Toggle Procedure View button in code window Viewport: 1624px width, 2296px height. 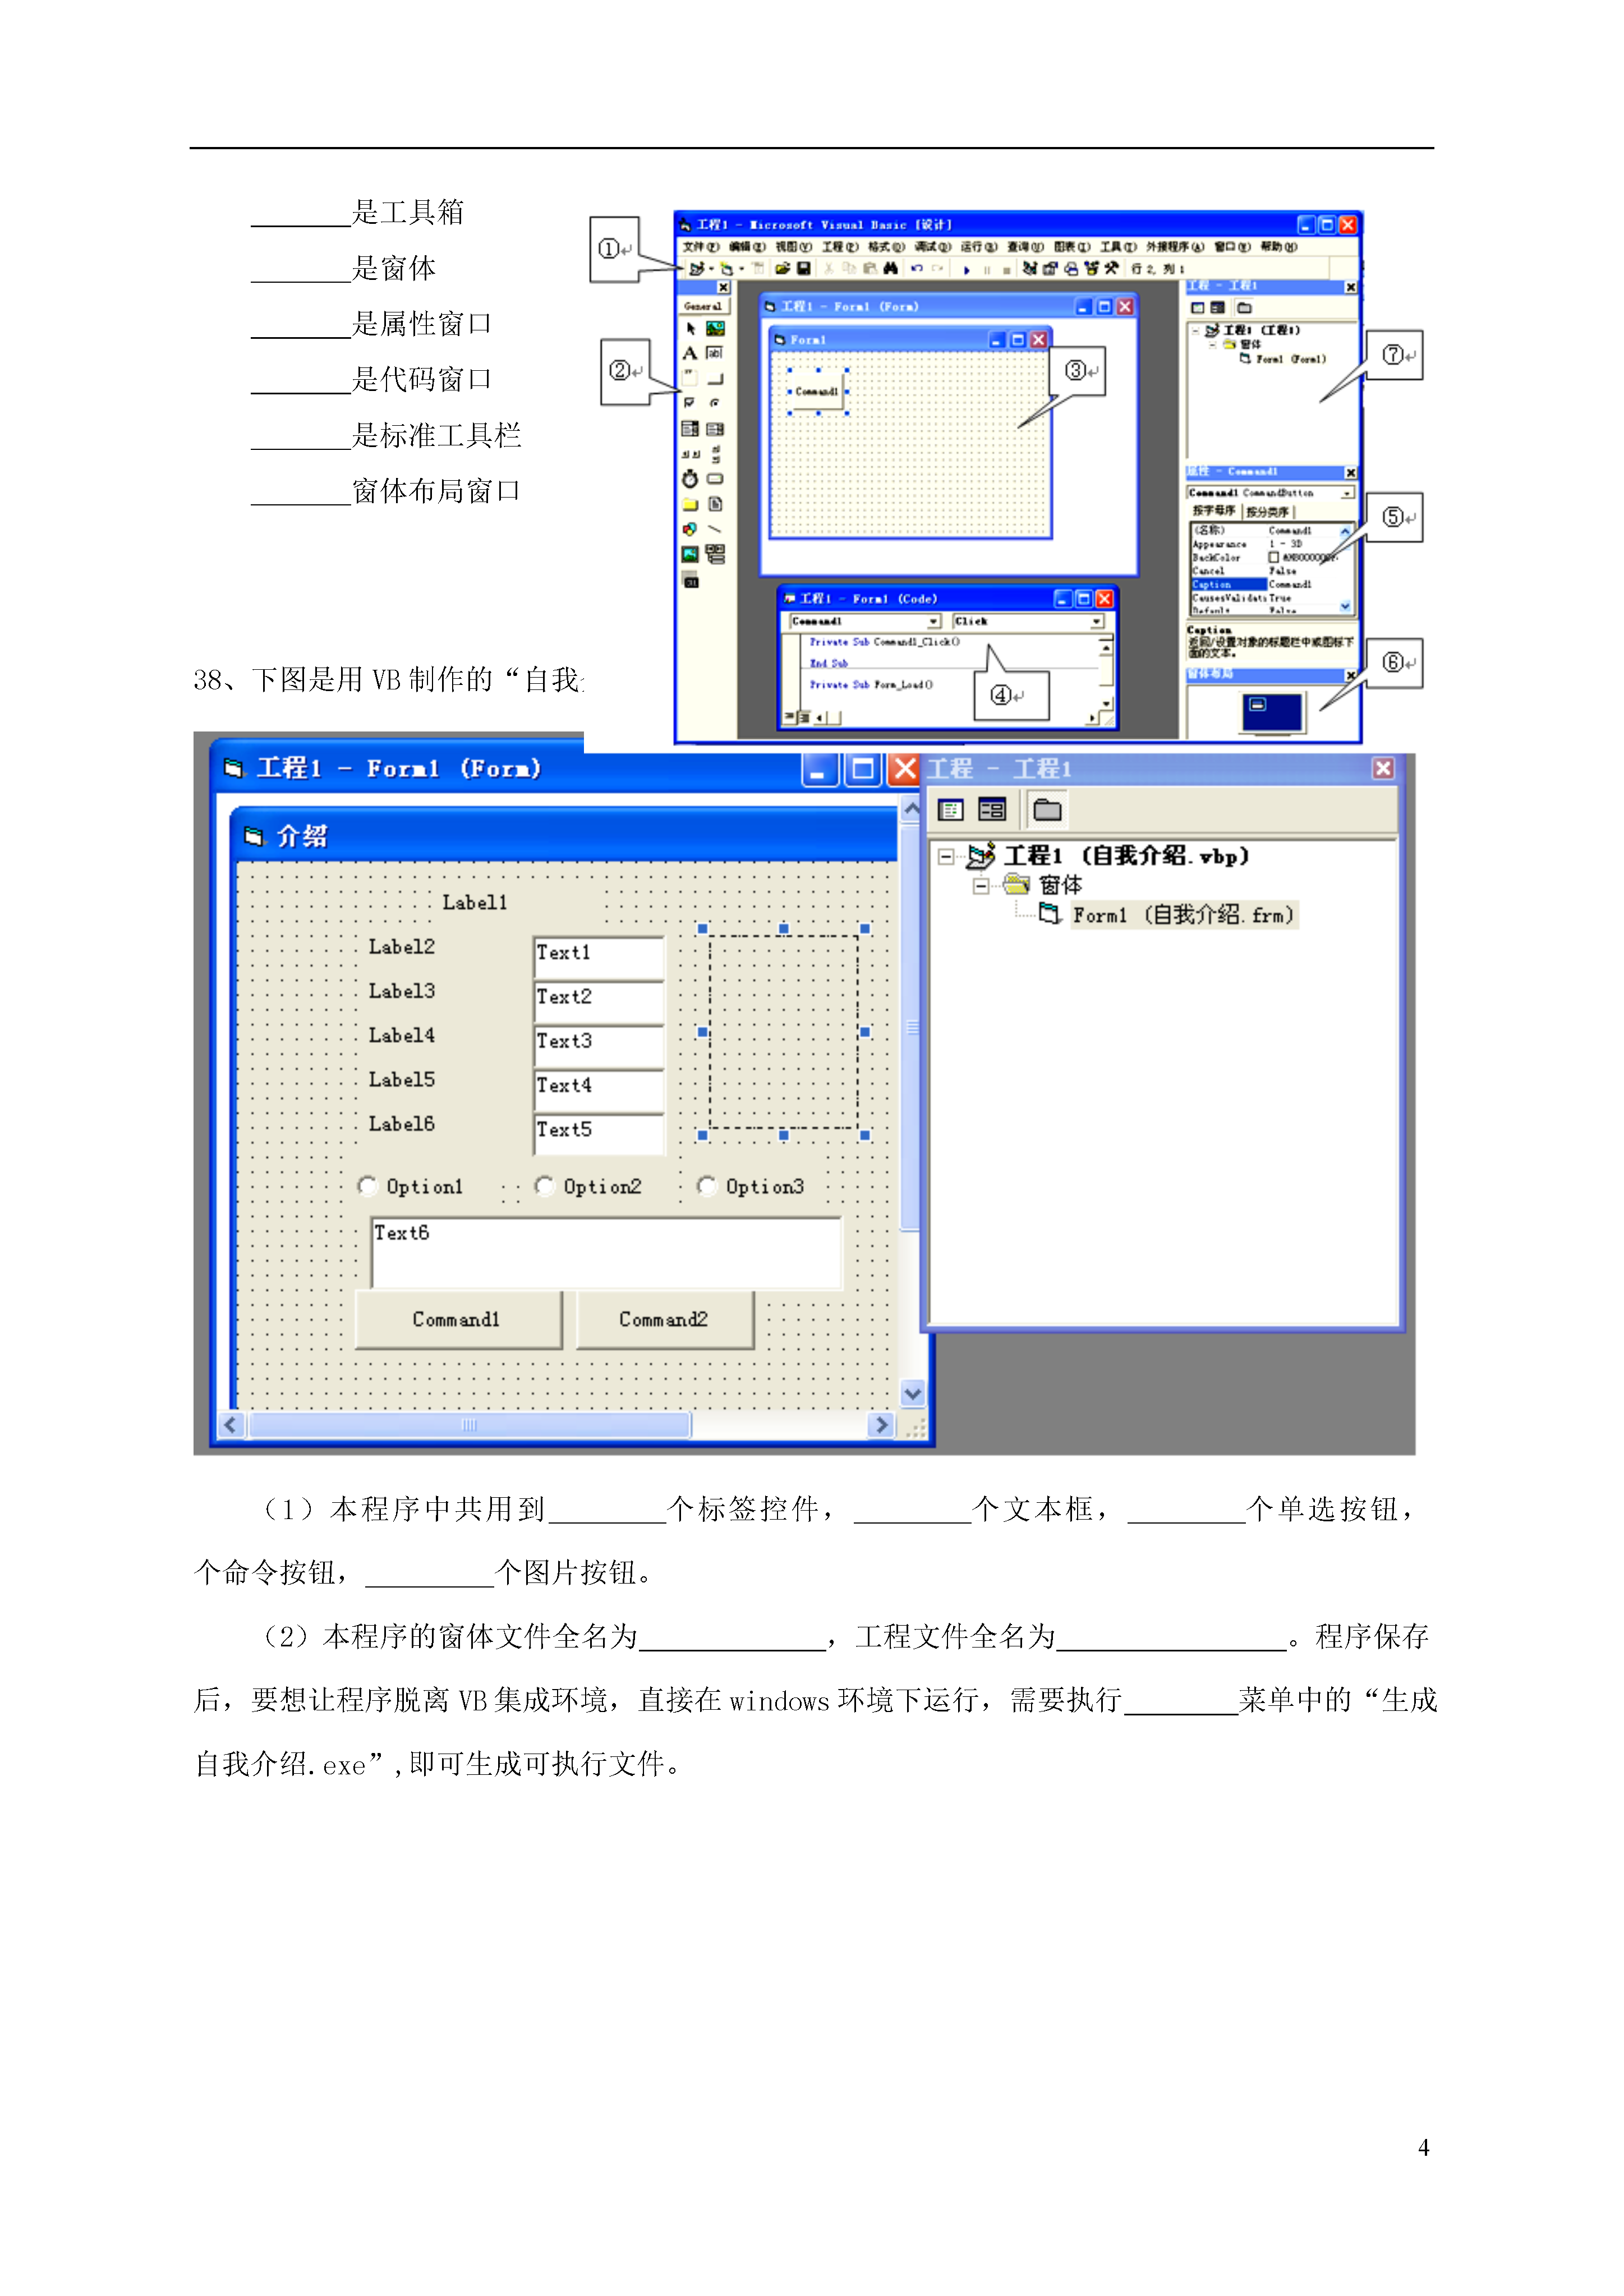pos(789,717)
